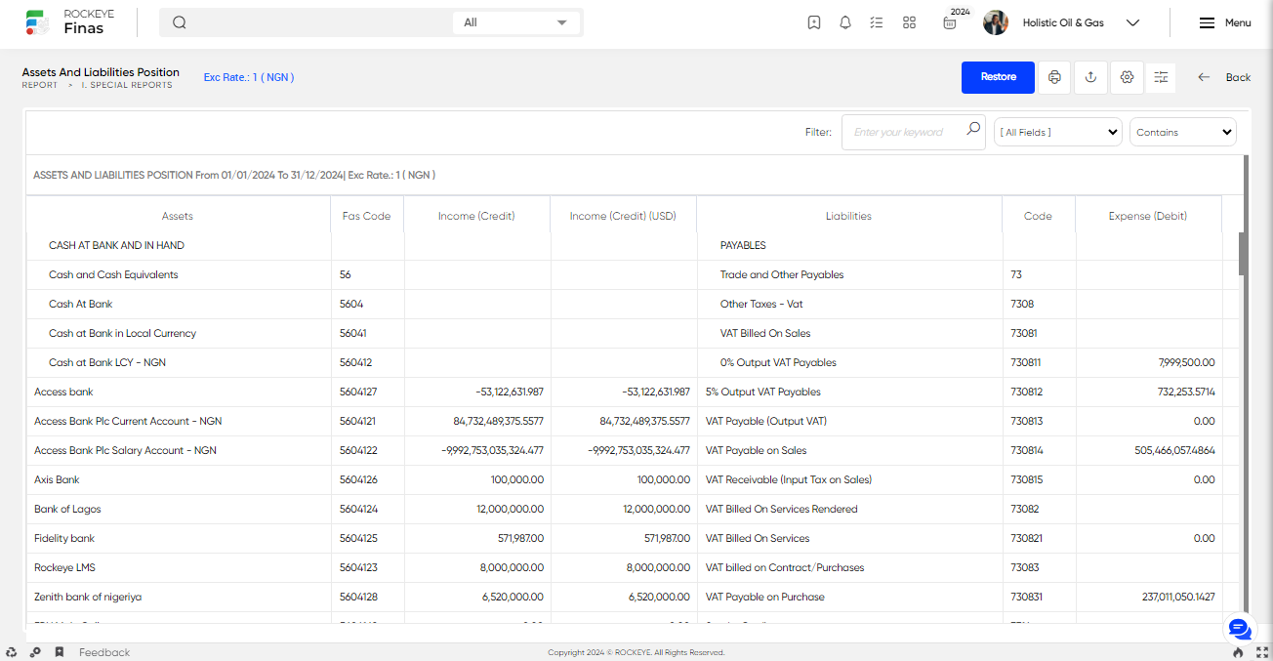The width and height of the screenshot is (1273, 661).
Task: Select the Cash and Cash Equivalents row
Action: 113,275
